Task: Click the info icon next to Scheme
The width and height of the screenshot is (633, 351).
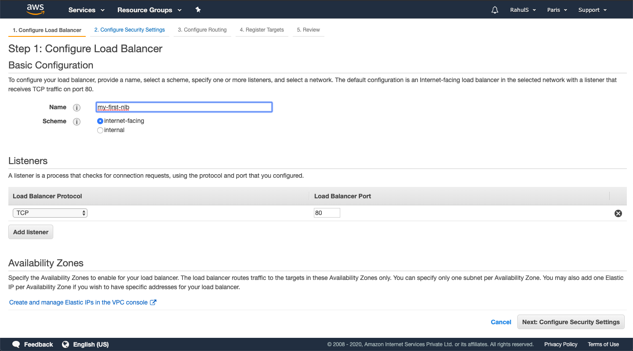Action: (x=76, y=122)
